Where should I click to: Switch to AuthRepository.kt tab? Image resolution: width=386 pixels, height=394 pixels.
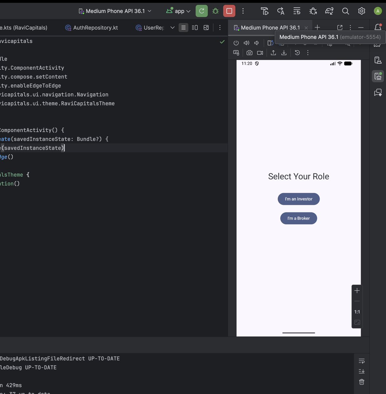click(x=92, y=28)
